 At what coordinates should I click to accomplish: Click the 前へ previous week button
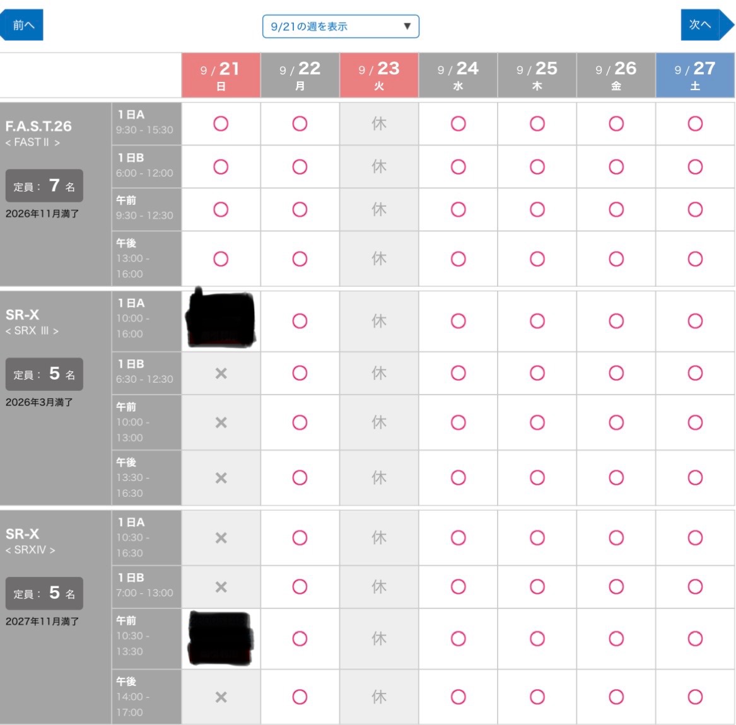tap(23, 25)
